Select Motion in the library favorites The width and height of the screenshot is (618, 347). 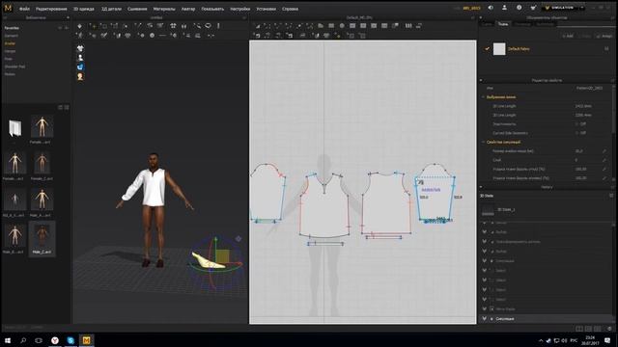coord(10,74)
